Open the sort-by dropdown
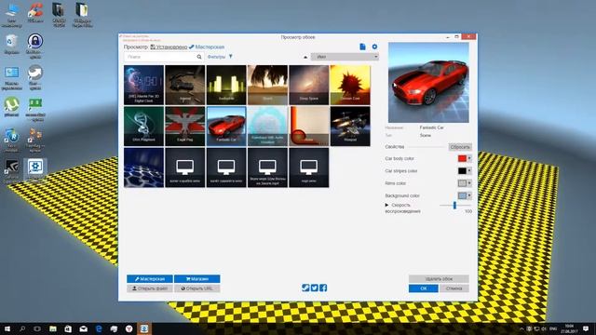Viewport: 596px width, 335px height. [345, 57]
